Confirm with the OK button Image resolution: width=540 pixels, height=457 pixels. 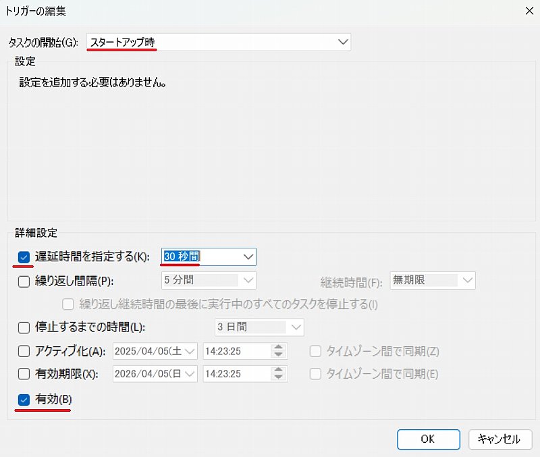(429, 439)
